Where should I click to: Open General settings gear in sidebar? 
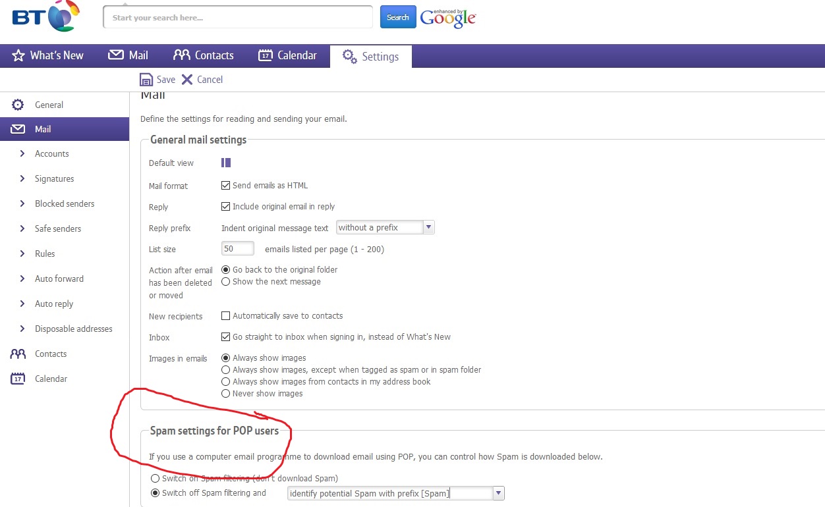(18, 105)
